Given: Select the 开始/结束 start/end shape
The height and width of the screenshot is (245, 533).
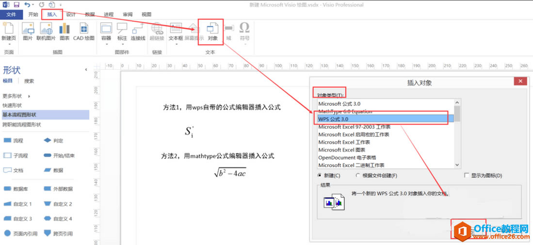Looking at the screenshot, I should click(x=59, y=155).
